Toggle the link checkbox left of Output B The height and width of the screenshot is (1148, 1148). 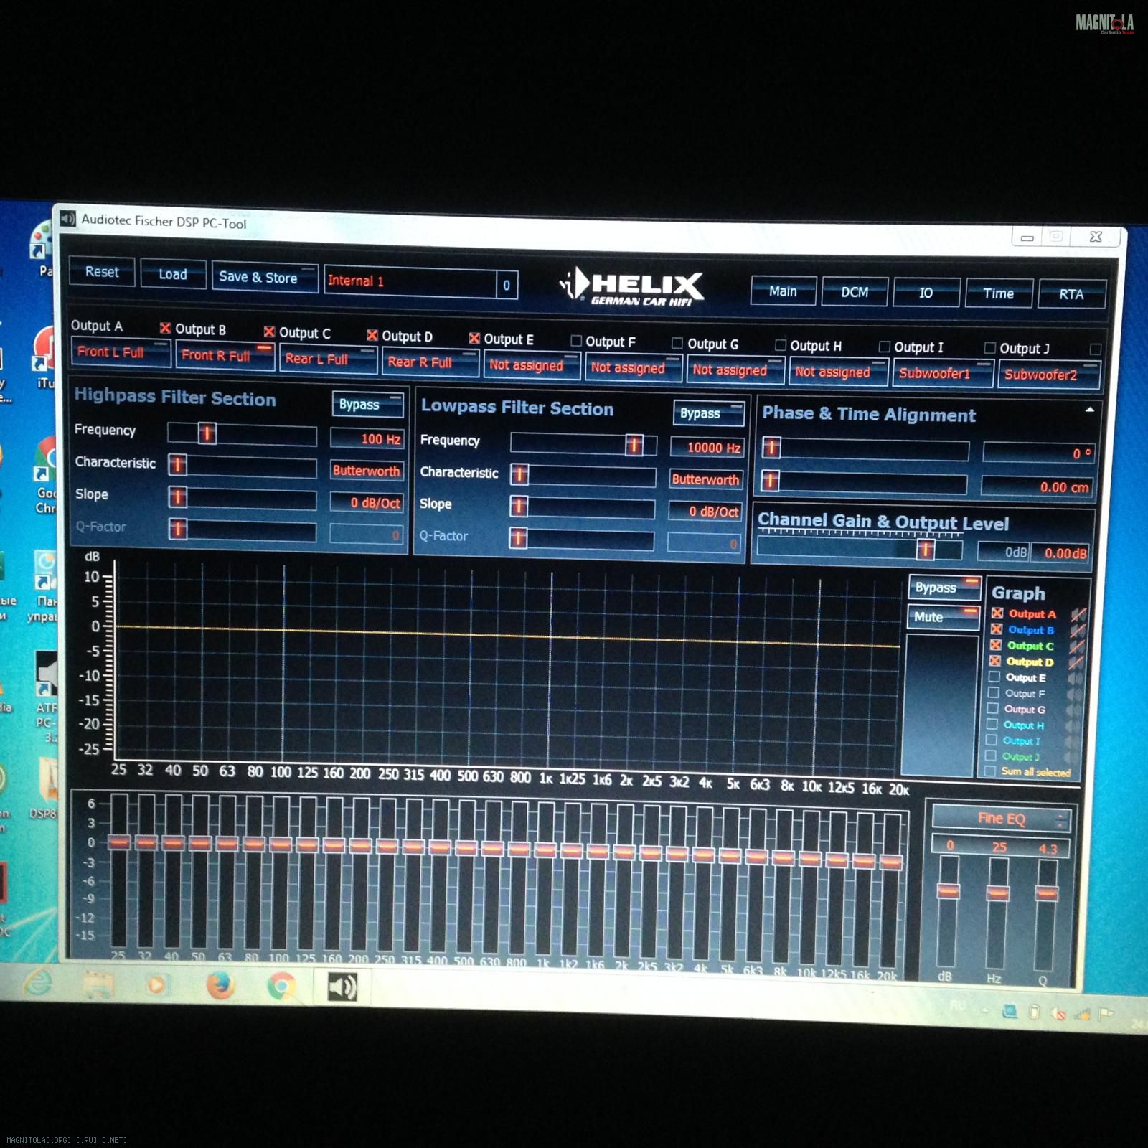coord(165,328)
